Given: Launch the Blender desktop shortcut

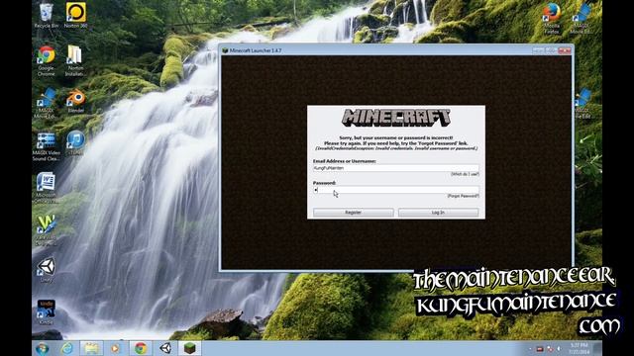Looking at the screenshot, I should [x=75, y=101].
